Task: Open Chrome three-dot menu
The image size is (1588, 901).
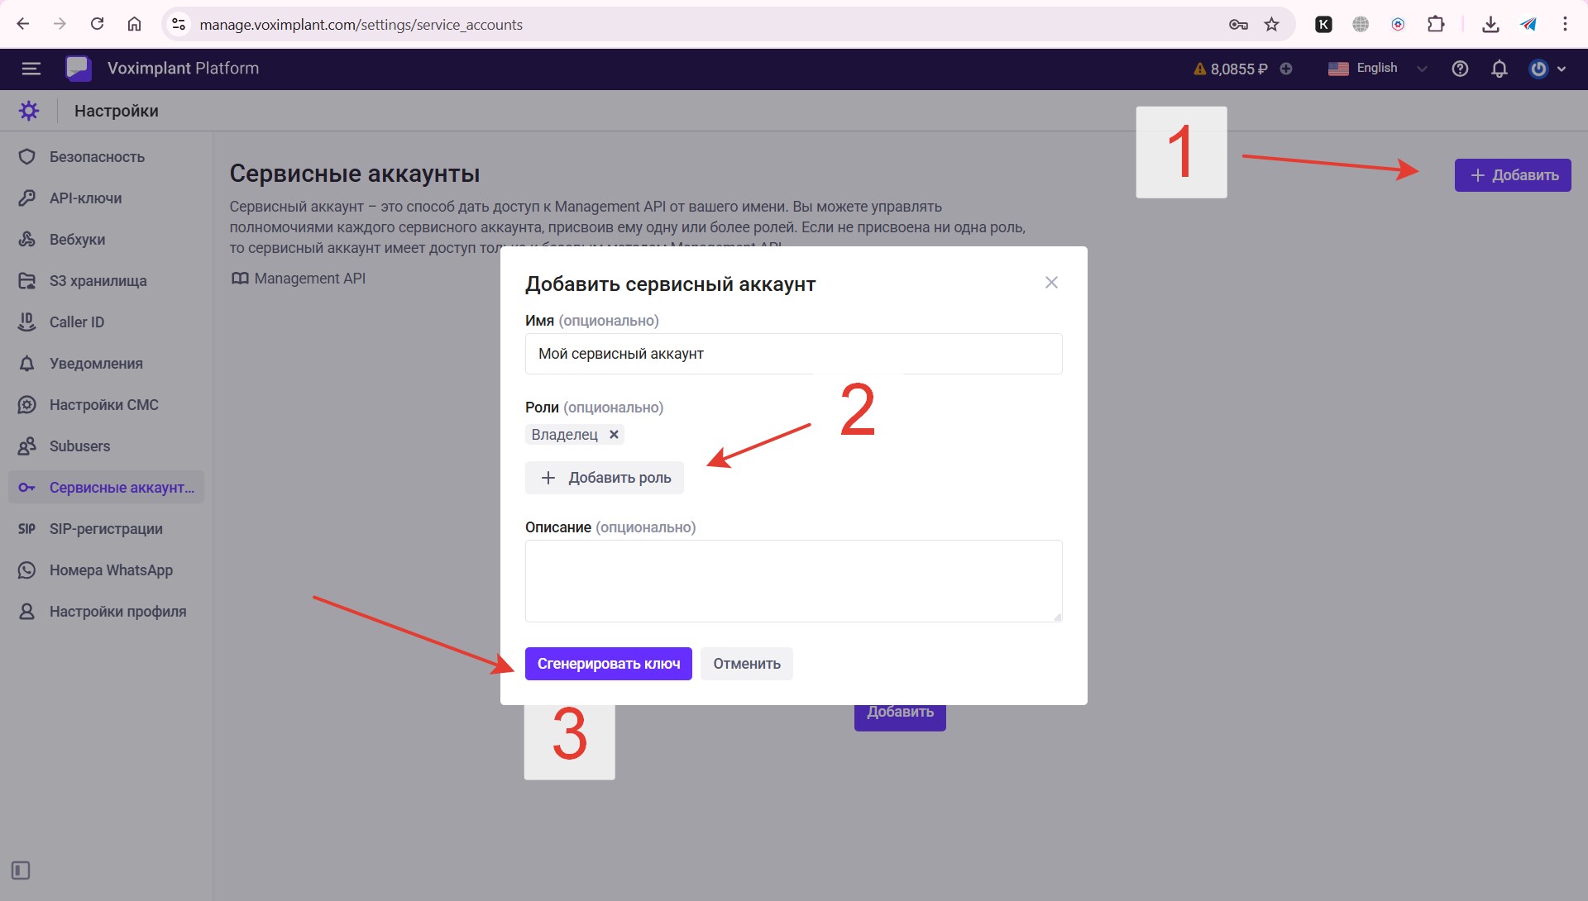Action: tap(1565, 24)
